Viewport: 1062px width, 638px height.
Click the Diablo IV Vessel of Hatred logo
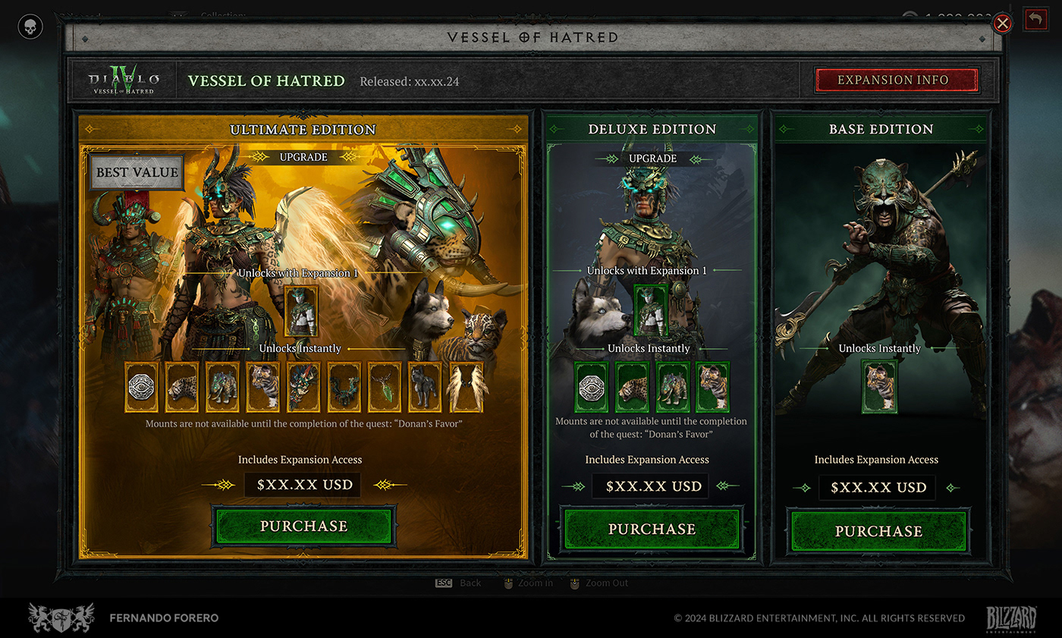point(124,80)
